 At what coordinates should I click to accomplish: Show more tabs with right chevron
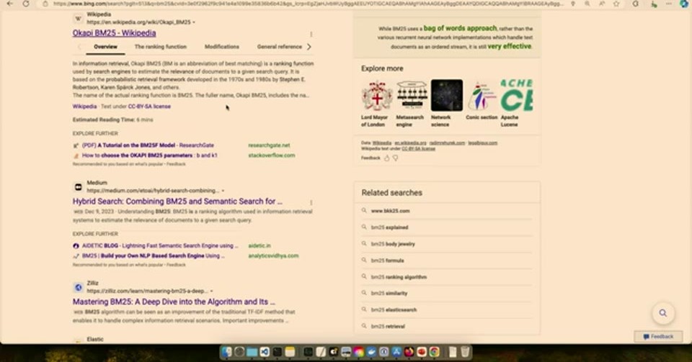309,47
